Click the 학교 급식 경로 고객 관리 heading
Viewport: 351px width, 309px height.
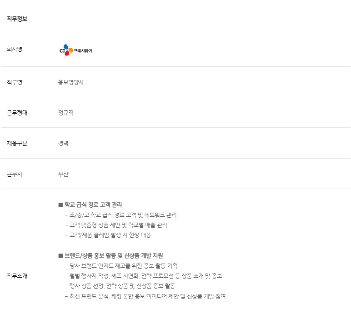point(93,204)
